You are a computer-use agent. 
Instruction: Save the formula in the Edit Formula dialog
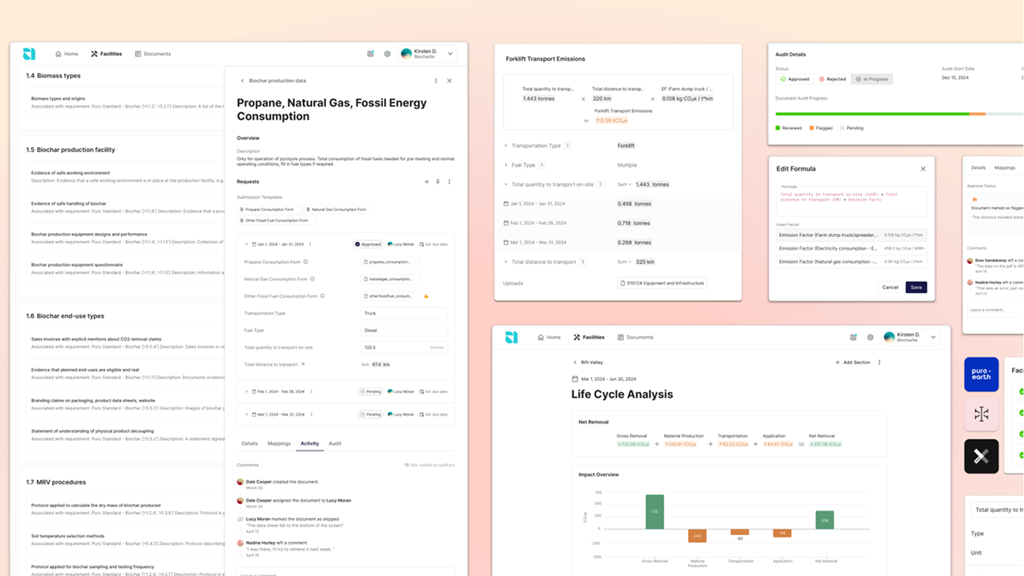tap(916, 287)
